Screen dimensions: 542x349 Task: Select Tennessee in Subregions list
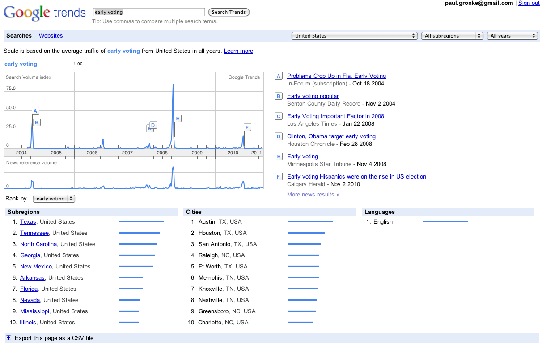click(34, 233)
